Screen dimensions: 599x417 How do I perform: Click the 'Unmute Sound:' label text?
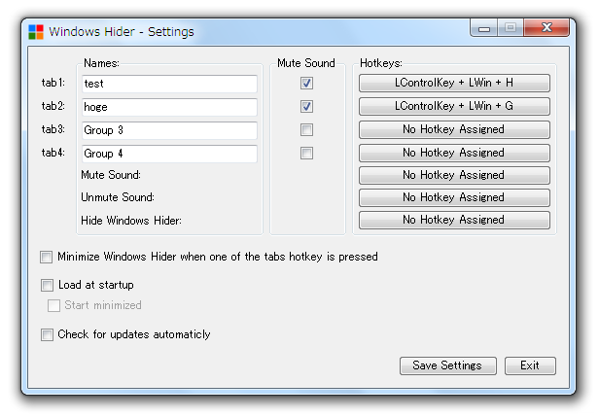click(118, 197)
